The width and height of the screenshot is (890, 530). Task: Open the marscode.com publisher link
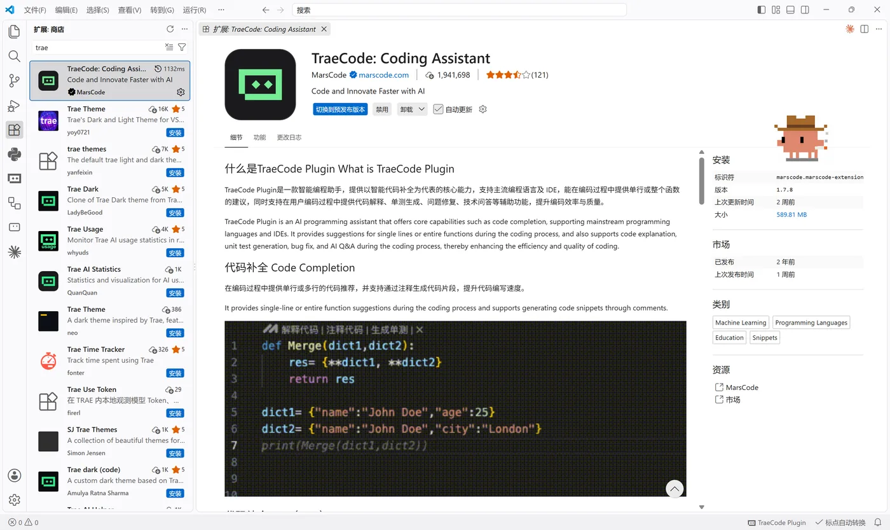click(383, 75)
